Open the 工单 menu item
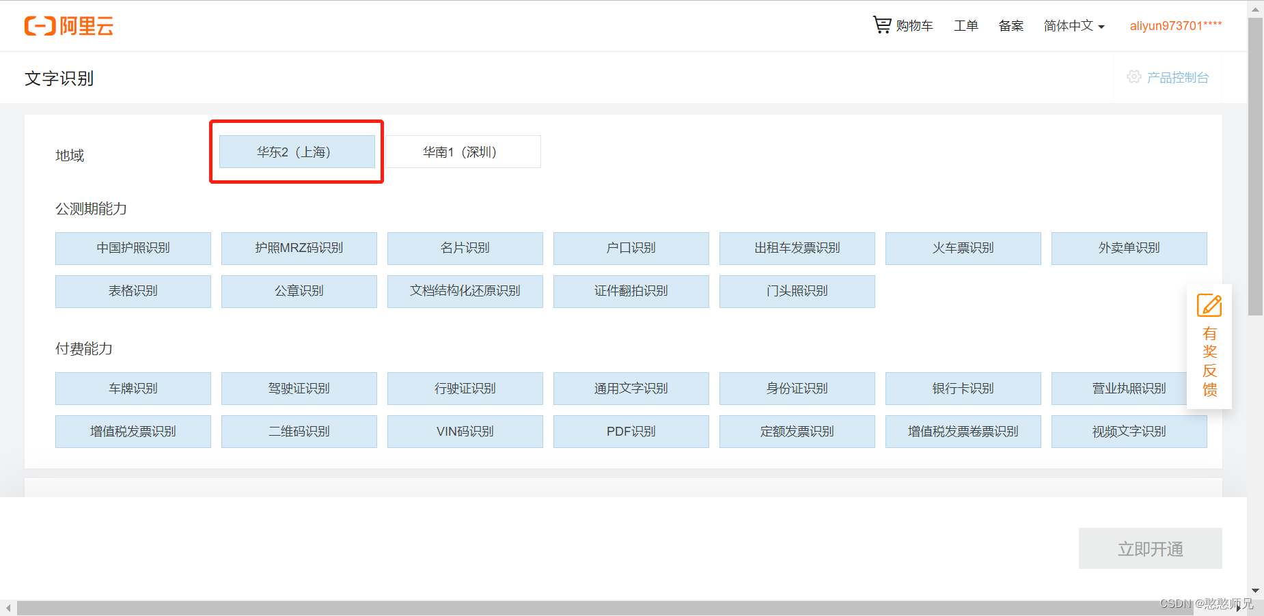Image resolution: width=1264 pixels, height=616 pixels. coord(965,25)
